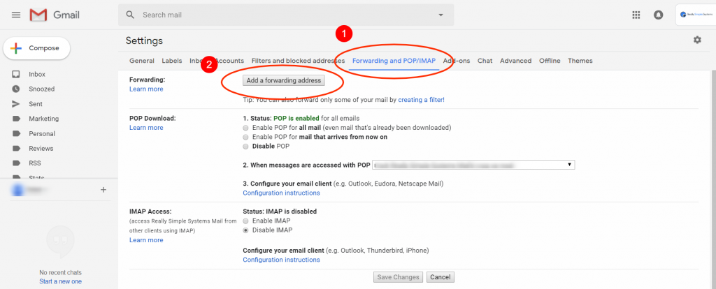Click the Cancel button
Image resolution: width=716 pixels, height=289 pixels.
(x=441, y=277)
